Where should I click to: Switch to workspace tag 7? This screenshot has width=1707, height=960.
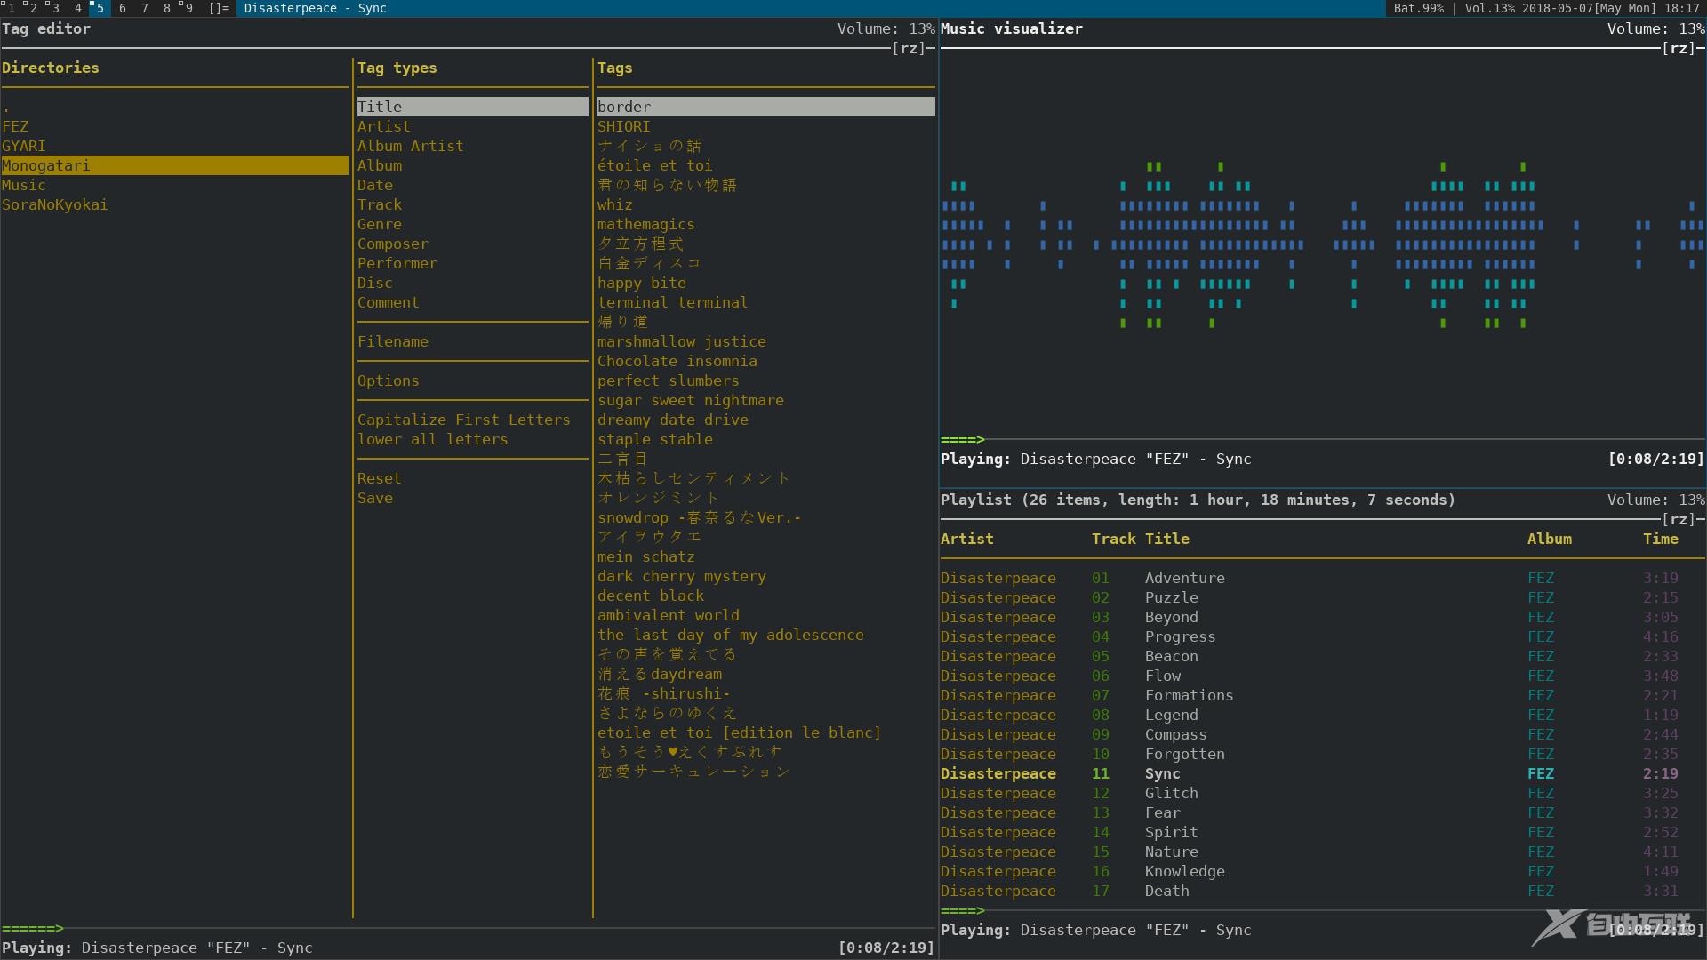click(144, 8)
